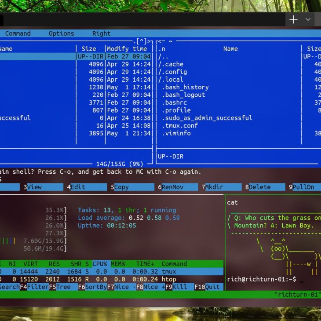Open the tab dropdown chevron
The height and width of the screenshot is (321, 321).
tap(308, 19)
